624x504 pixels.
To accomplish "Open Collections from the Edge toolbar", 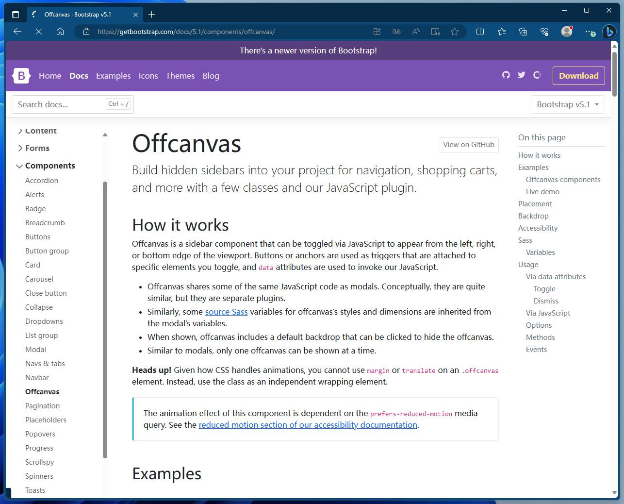I will [523, 32].
